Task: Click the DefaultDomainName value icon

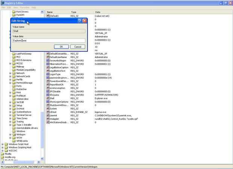Action: pyautogui.click(x=48, y=53)
